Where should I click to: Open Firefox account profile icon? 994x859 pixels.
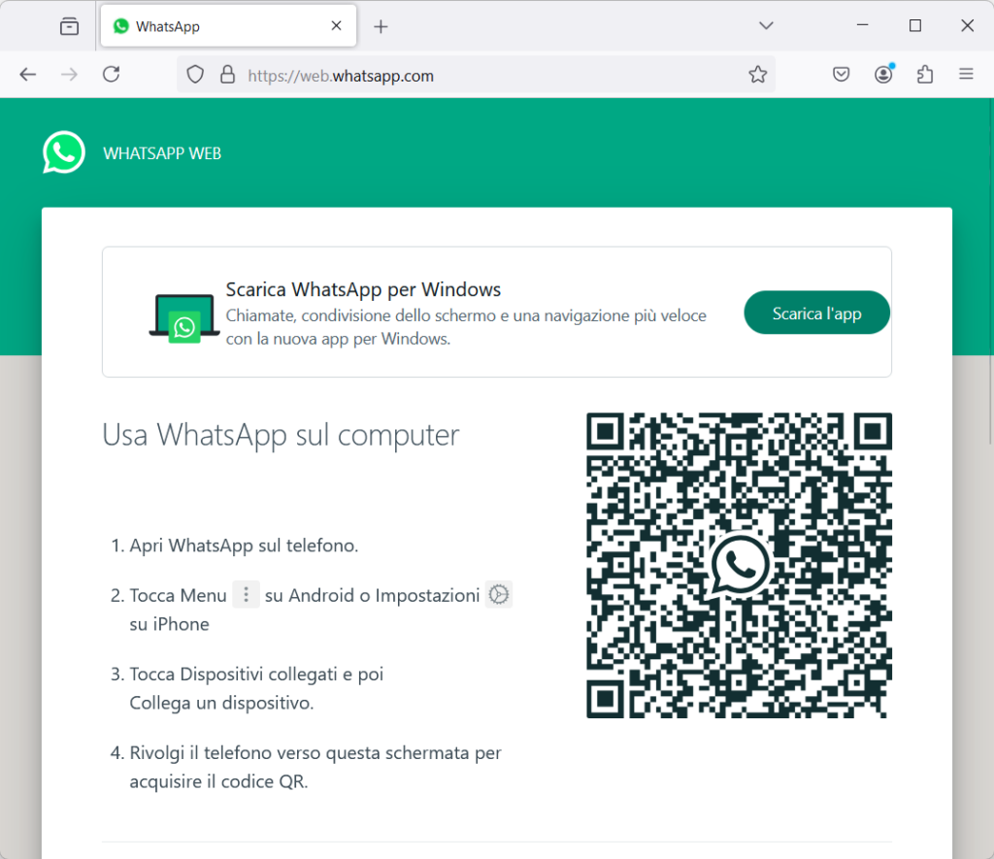[x=883, y=75]
